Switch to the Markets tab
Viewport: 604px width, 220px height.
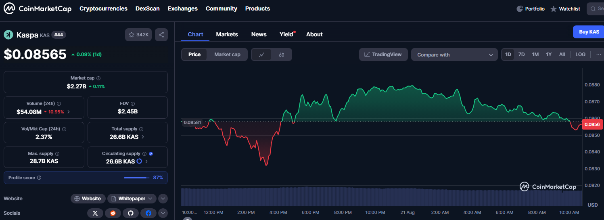tap(227, 34)
